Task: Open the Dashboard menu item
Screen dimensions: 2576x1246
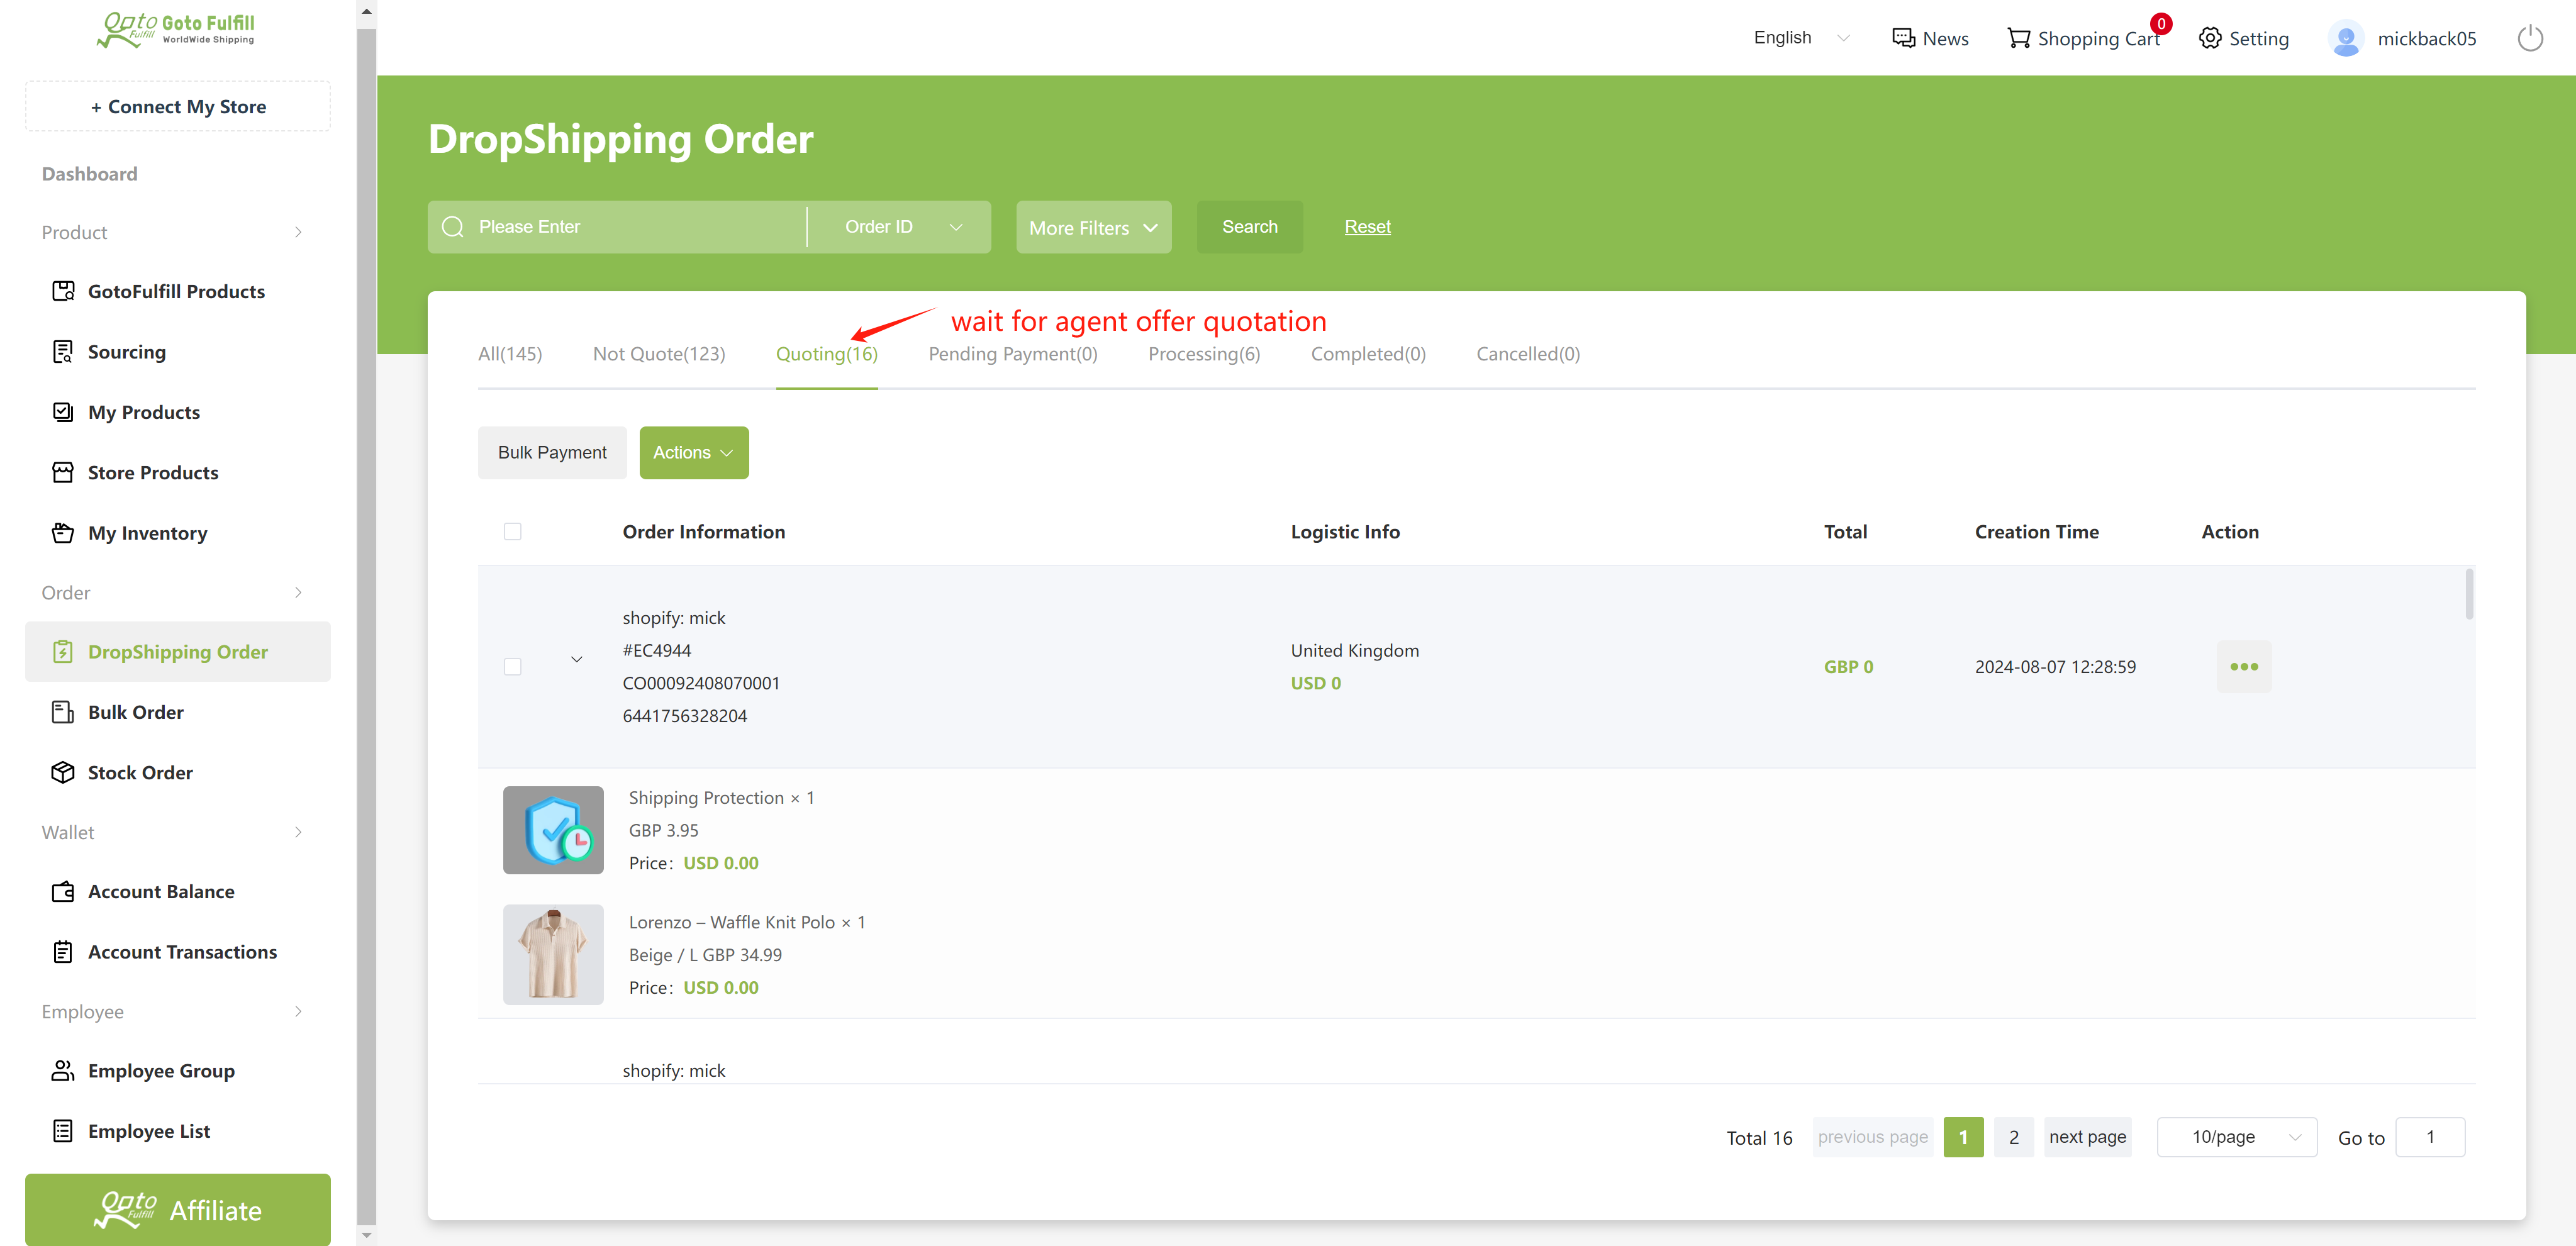Action: pyautogui.click(x=90, y=174)
